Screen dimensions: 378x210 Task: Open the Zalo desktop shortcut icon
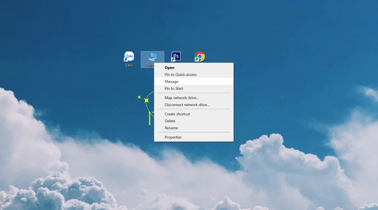point(129,56)
